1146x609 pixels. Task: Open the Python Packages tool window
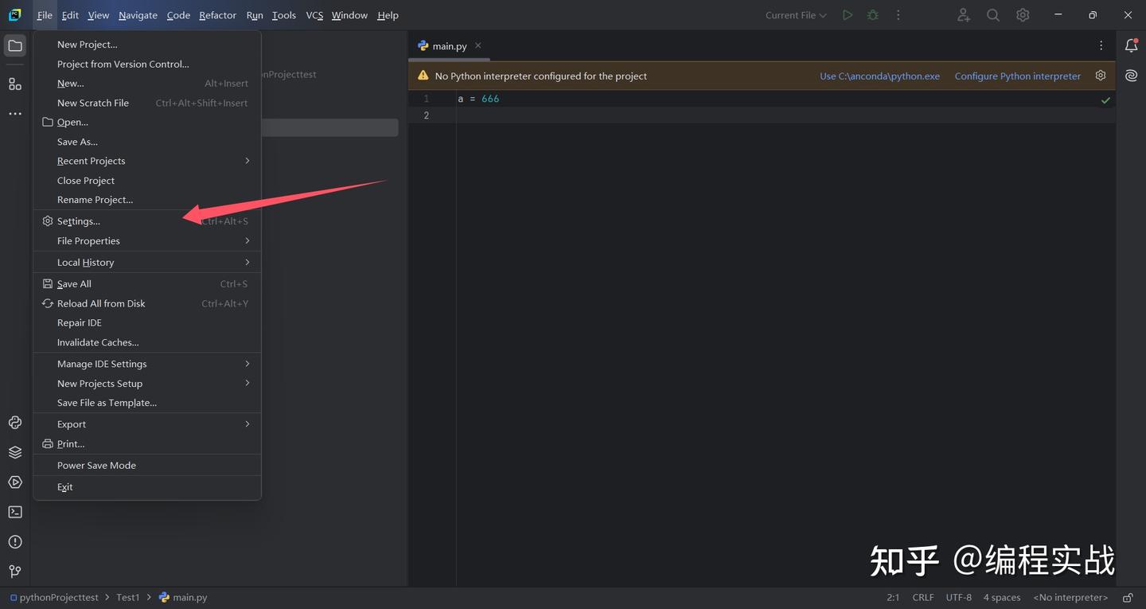(15, 423)
